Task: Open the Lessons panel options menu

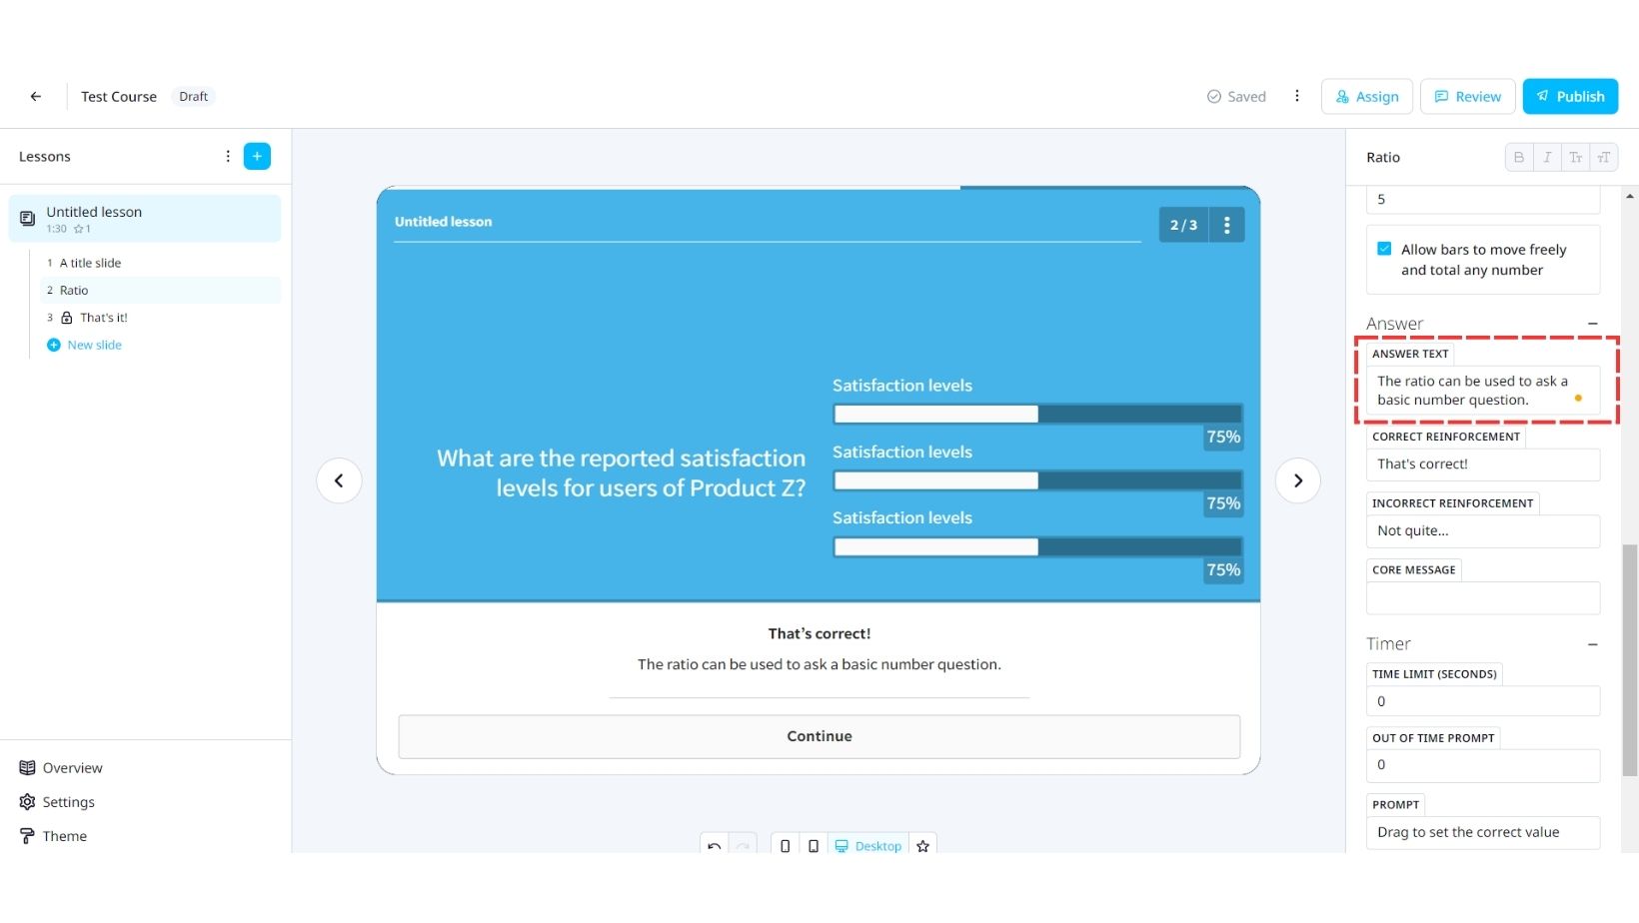Action: pos(228,157)
